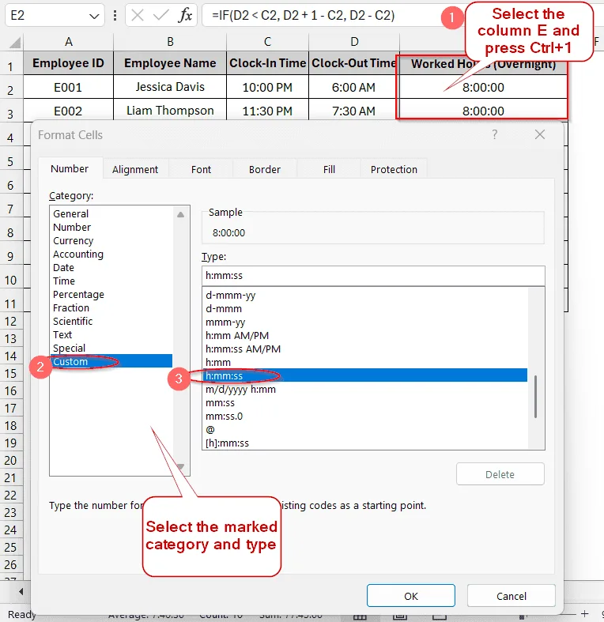Select row 12 header
Screen dimensions: 604x622
11,322
